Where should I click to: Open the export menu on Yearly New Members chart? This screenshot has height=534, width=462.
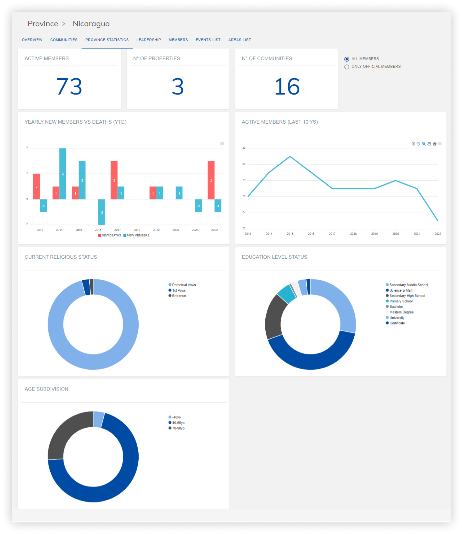point(222,144)
